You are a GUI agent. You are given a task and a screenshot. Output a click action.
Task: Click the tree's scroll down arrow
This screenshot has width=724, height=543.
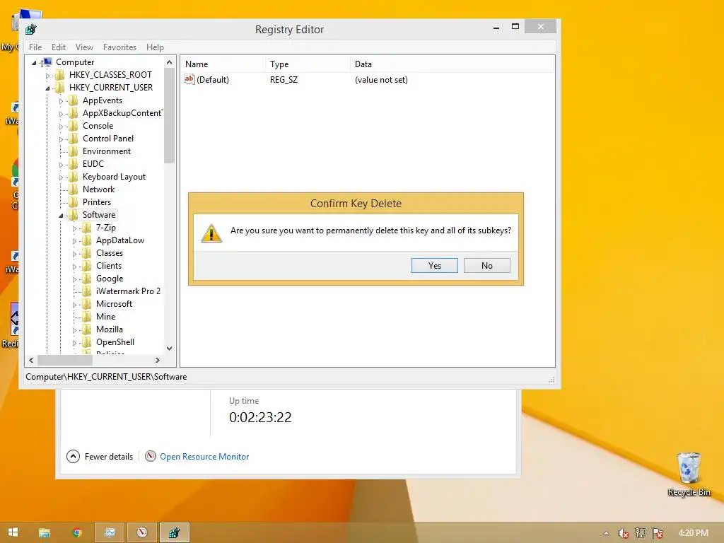[170, 349]
